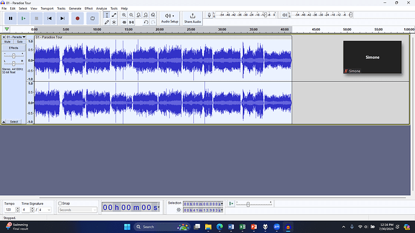The width and height of the screenshot is (415, 233).
Task: Adjust the playback level meter slider
Action: [x=351, y=15]
